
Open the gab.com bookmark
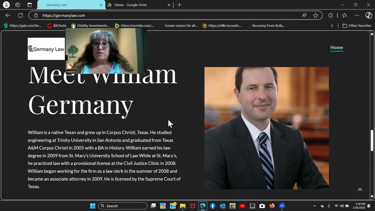(x=23, y=25)
